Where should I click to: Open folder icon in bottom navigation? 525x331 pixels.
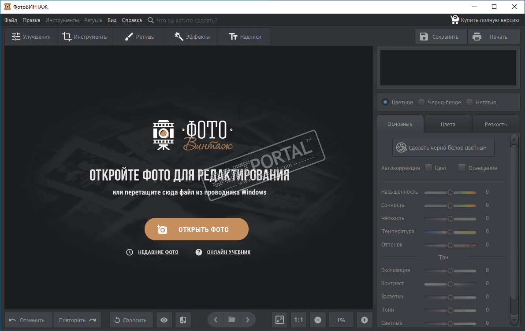231,320
